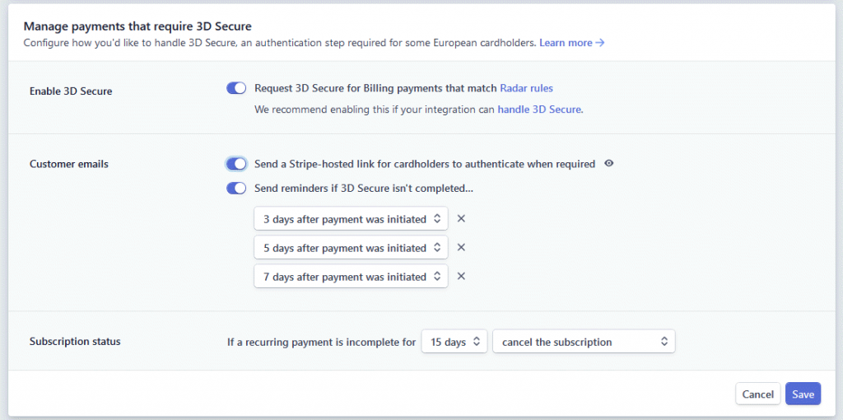Change the 15 days incomplete duration
The width and height of the screenshot is (843, 420).
454,342
